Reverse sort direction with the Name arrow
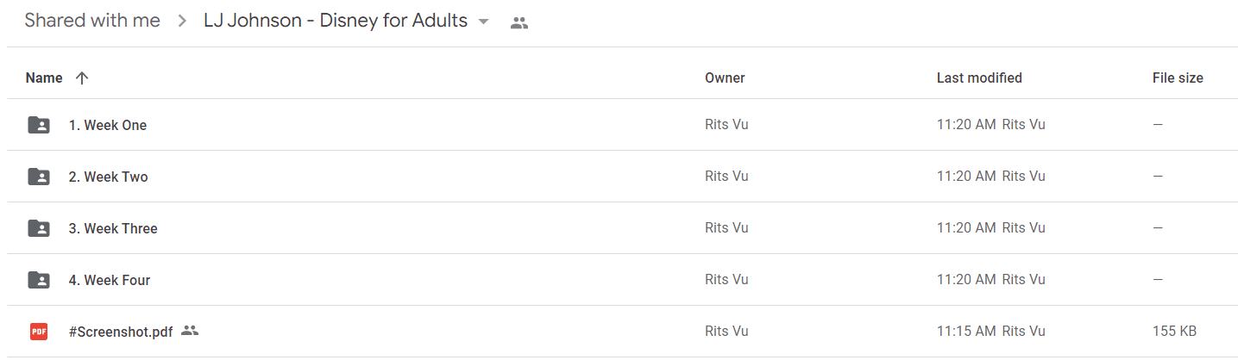The height and width of the screenshot is (360, 1238). 82,78
